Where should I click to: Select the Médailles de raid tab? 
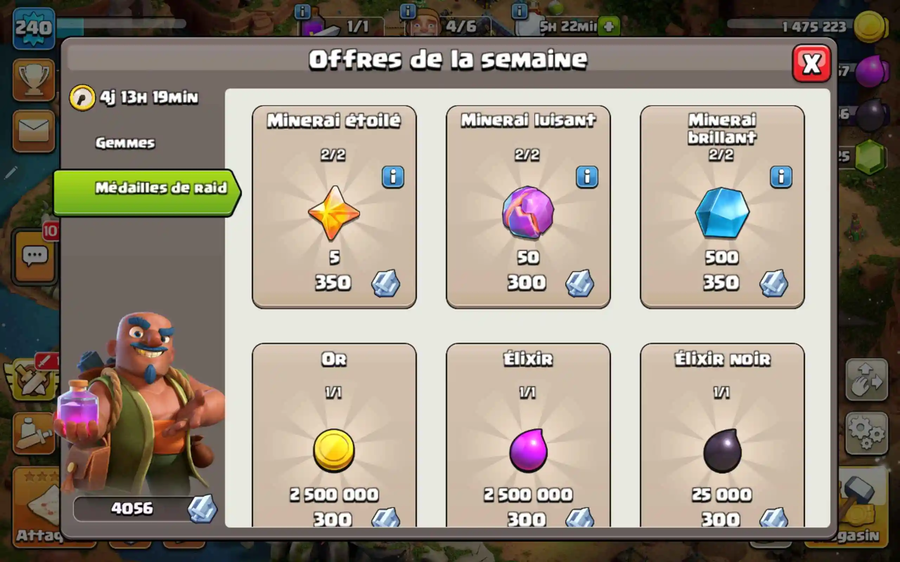(147, 192)
